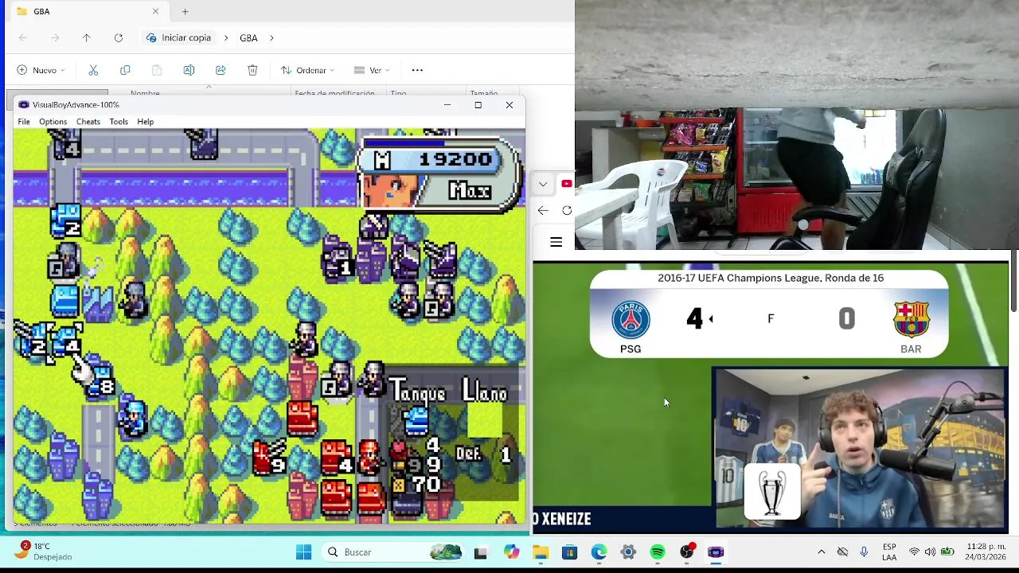Click the Delete trash icon in Explorer
Image resolution: width=1019 pixels, height=573 pixels.
pyautogui.click(x=252, y=70)
